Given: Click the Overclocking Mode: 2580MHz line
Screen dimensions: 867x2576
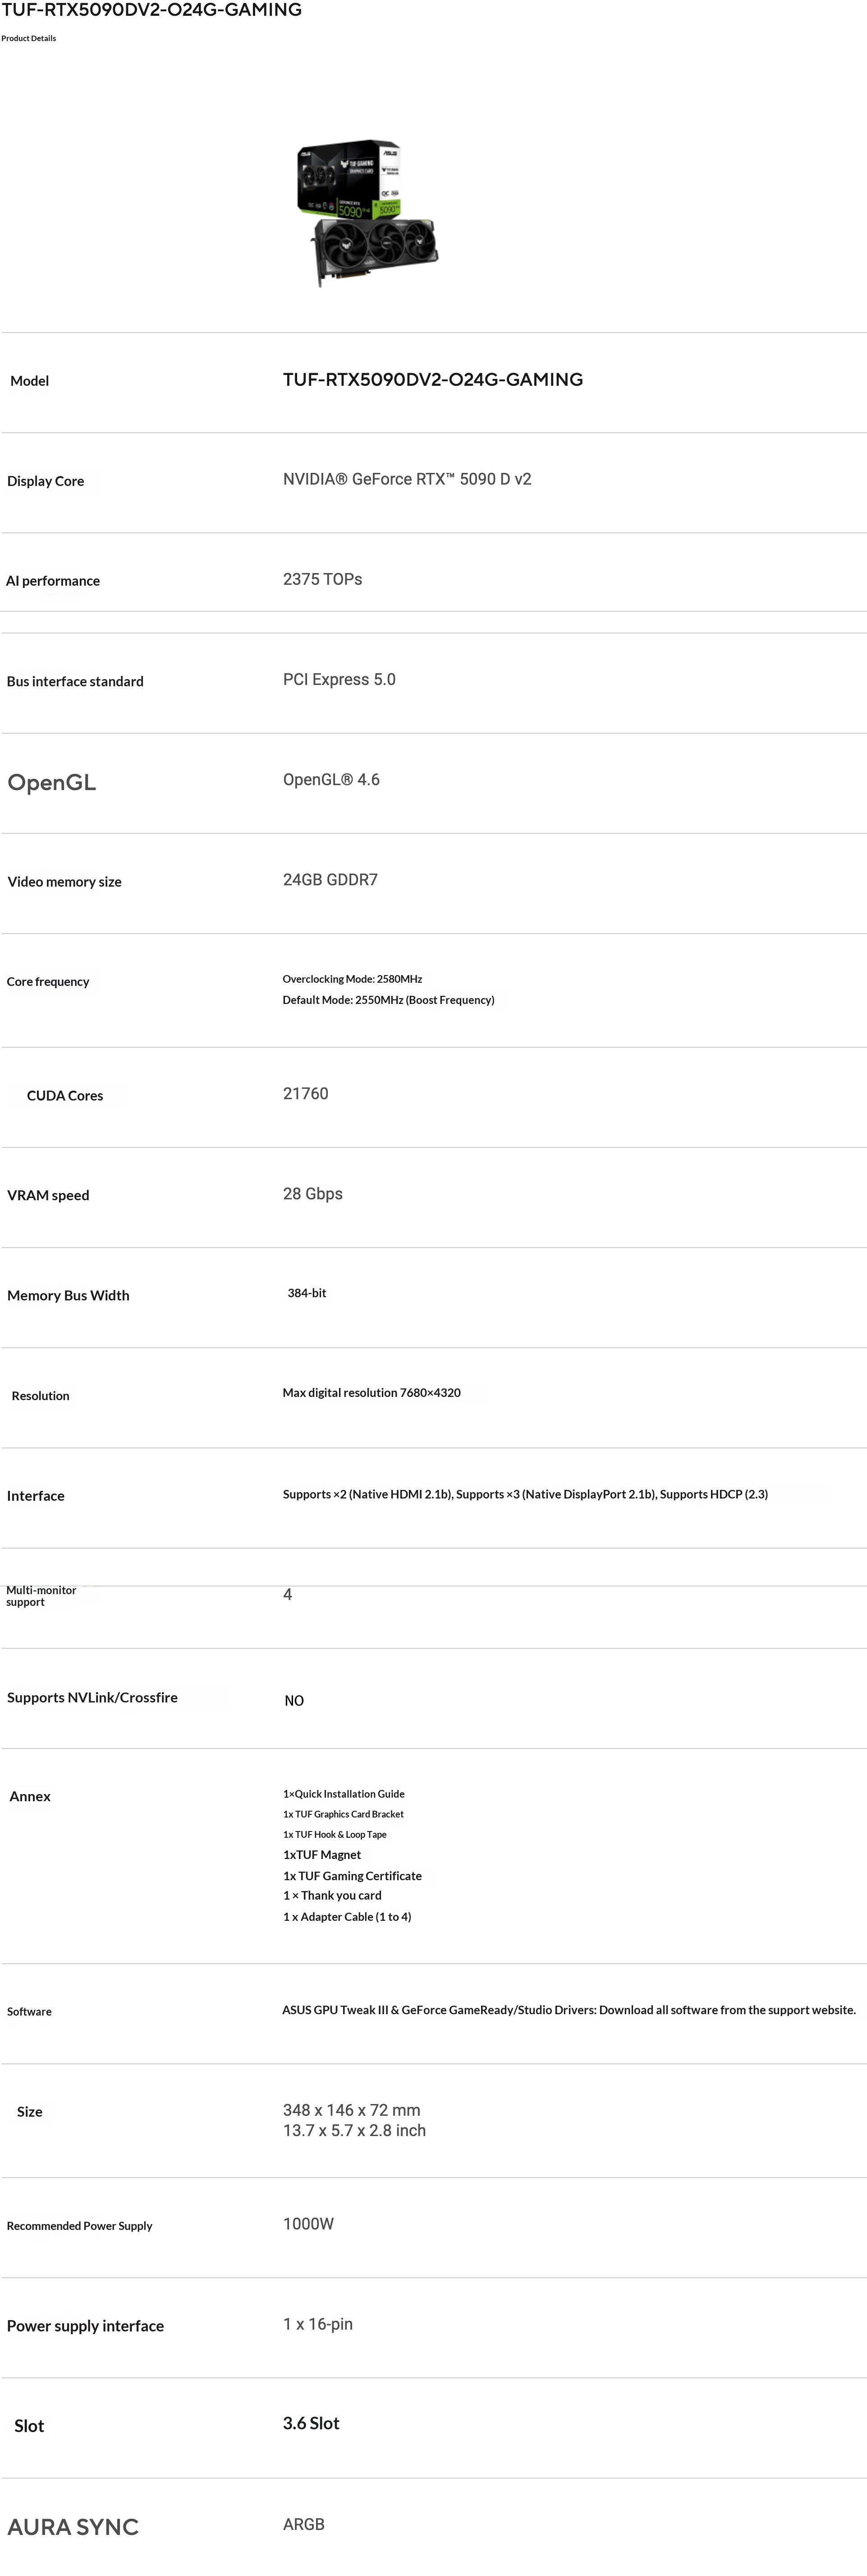Looking at the screenshot, I should coord(352,979).
